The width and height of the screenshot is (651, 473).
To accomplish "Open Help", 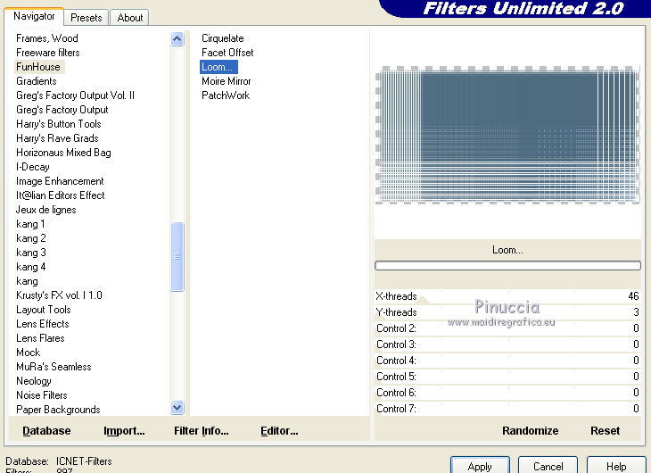I will [616, 466].
